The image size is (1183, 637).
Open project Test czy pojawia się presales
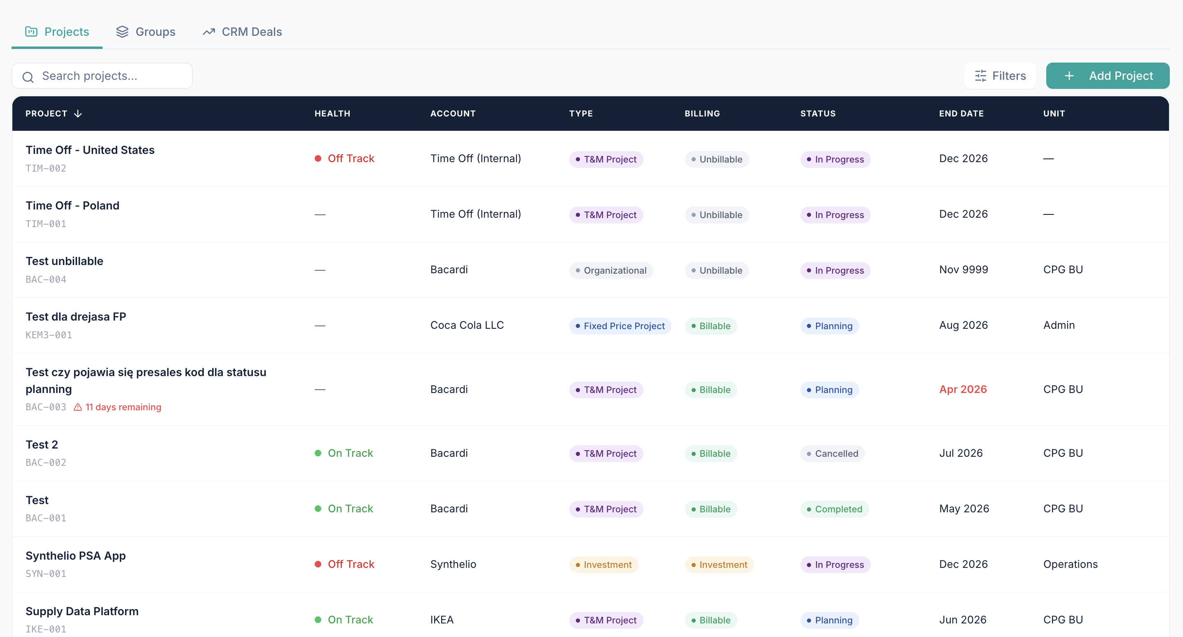click(x=146, y=381)
